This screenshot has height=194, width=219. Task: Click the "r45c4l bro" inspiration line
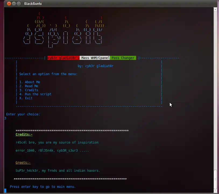pyautogui.click(x=57, y=142)
